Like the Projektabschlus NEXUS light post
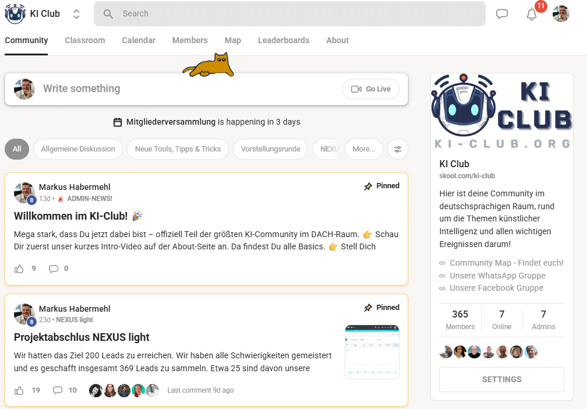This screenshot has width=587, height=409. coord(19,390)
